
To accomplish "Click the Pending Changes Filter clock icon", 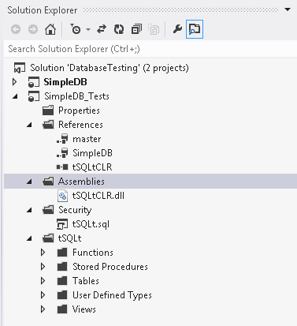I will [76, 29].
